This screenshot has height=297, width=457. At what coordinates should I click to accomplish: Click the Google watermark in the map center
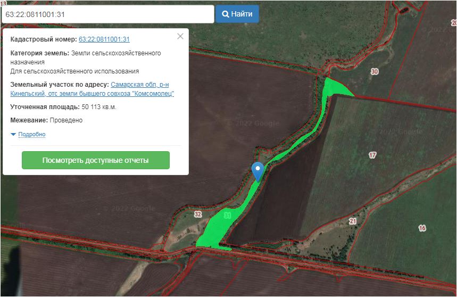pyautogui.click(x=252, y=123)
